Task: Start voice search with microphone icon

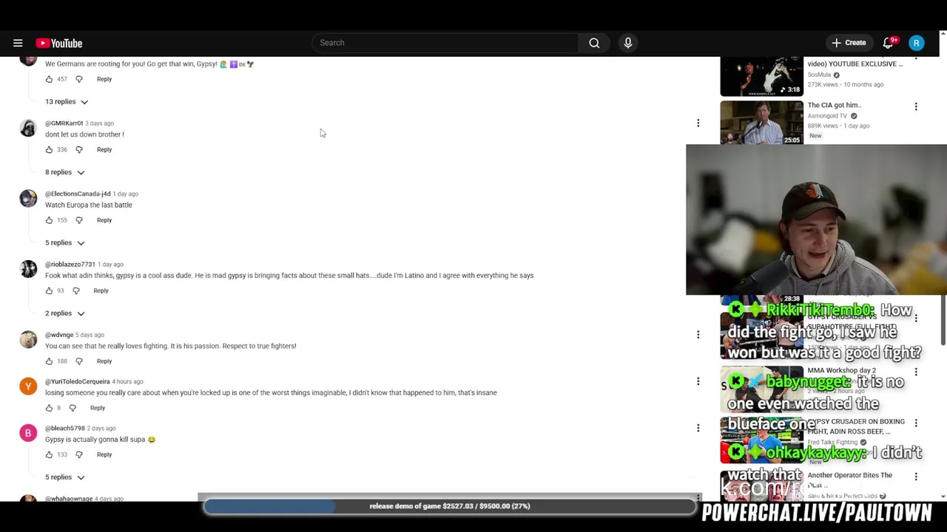Action: point(627,43)
